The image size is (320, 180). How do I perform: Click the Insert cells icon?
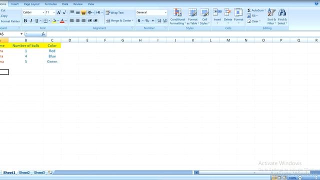[x=217, y=12]
